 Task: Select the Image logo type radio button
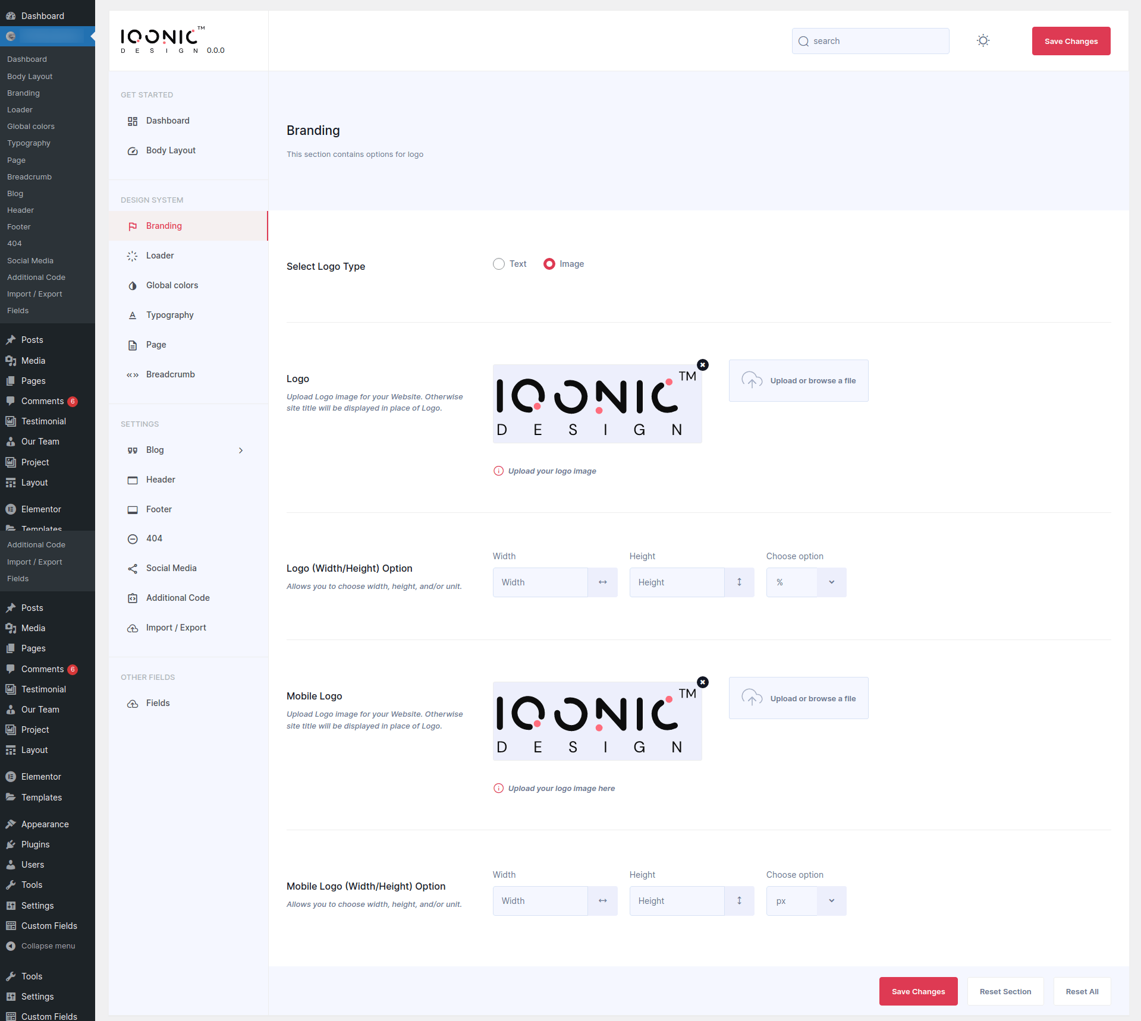(x=549, y=264)
